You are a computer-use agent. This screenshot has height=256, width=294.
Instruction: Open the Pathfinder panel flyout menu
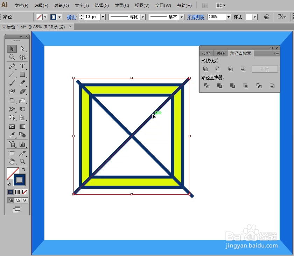click(276, 53)
